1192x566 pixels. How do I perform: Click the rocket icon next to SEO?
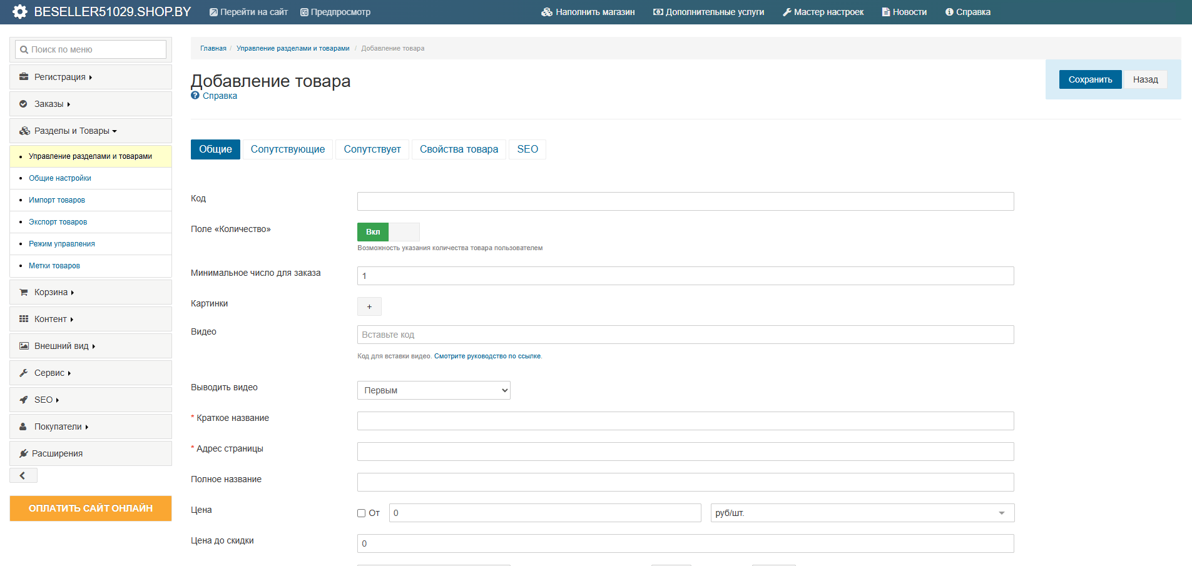click(24, 400)
